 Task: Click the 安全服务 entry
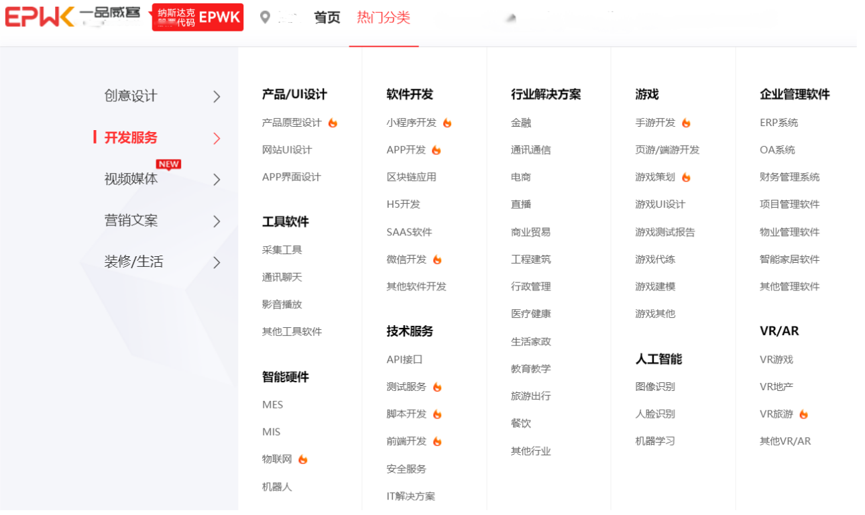click(407, 469)
